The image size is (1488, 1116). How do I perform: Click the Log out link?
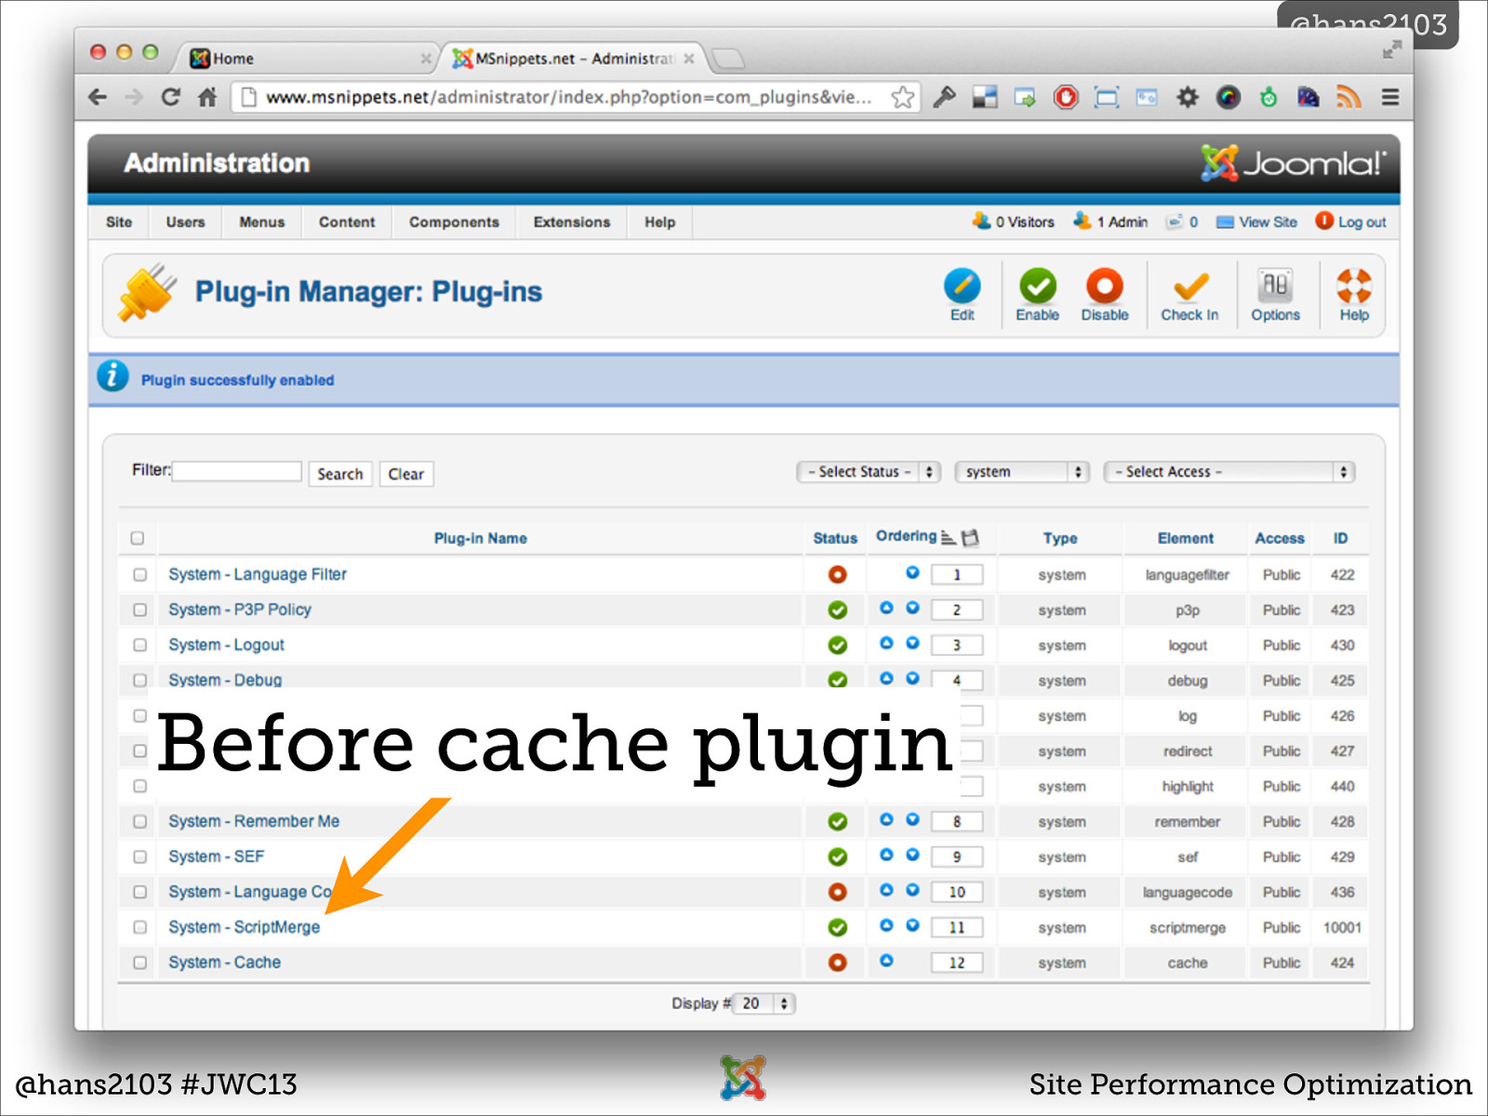1350,222
